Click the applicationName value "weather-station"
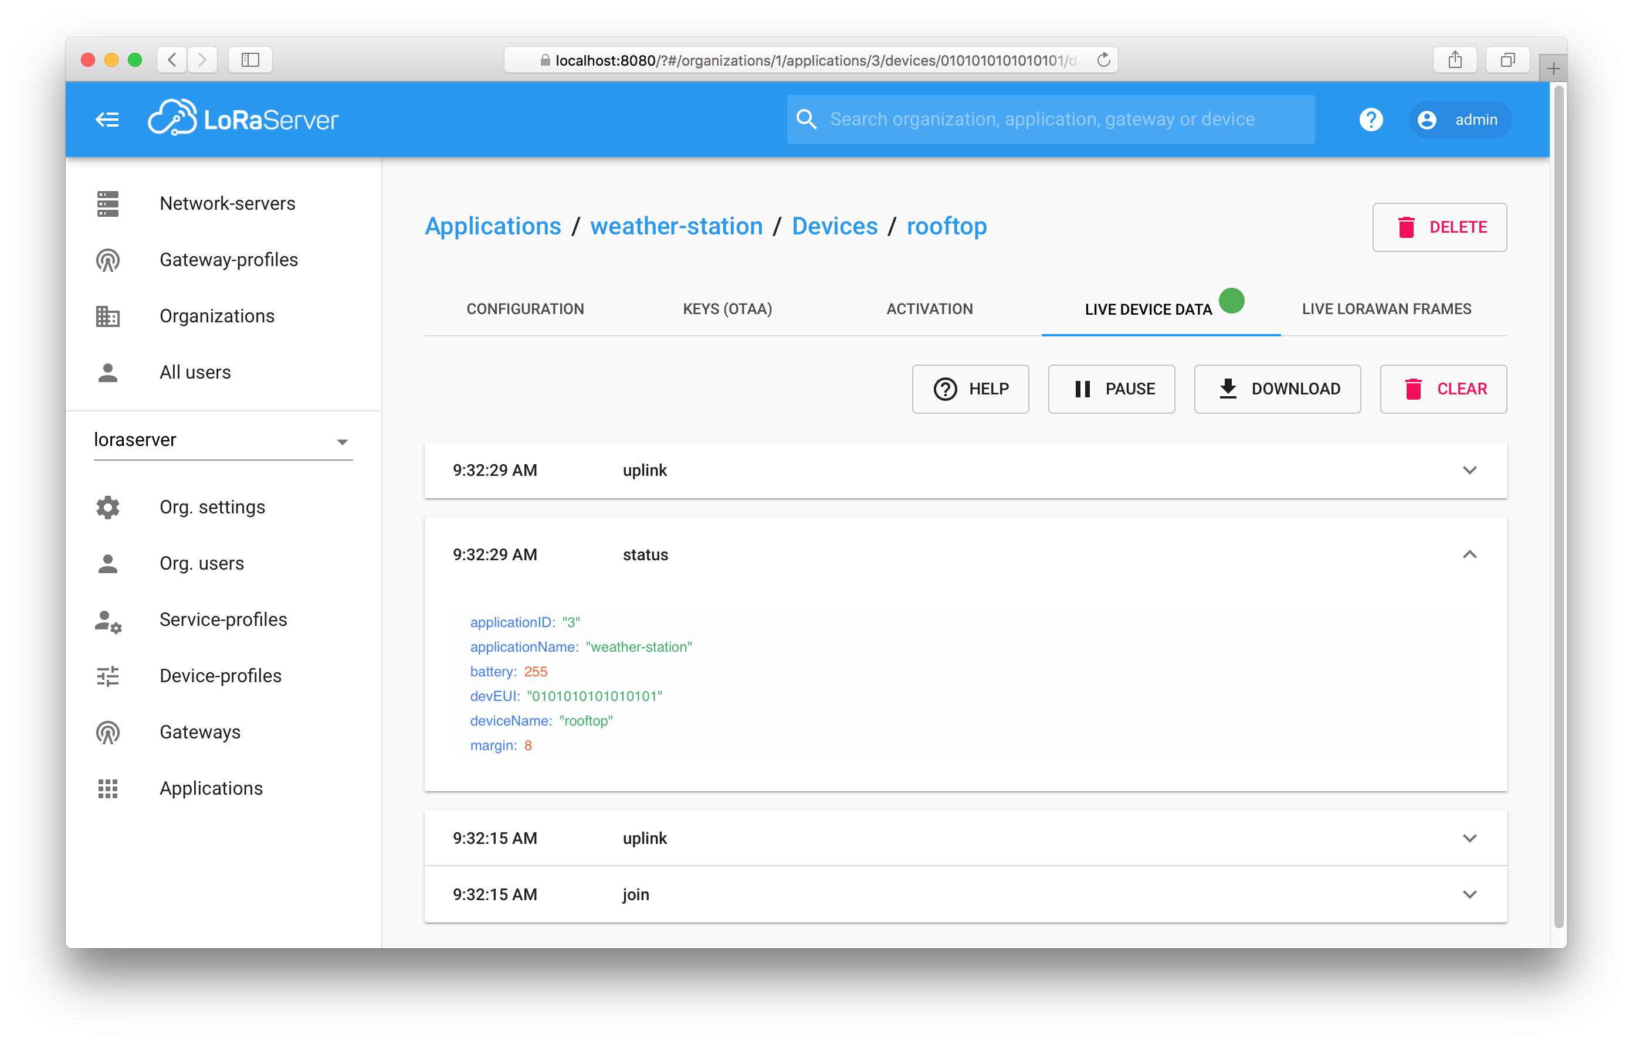This screenshot has height=1042, width=1633. [x=639, y=647]
